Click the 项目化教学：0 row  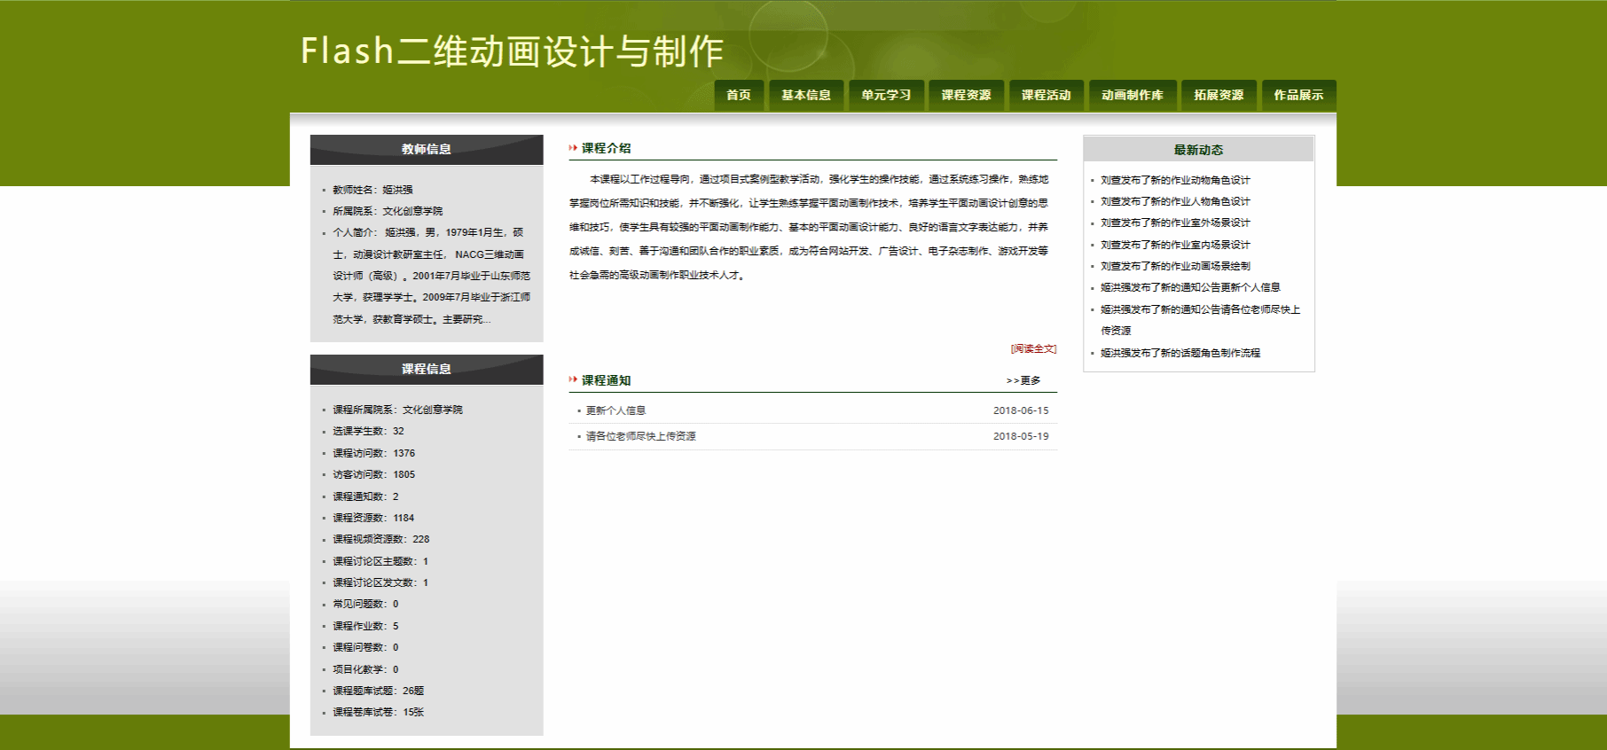coord(365,669)
